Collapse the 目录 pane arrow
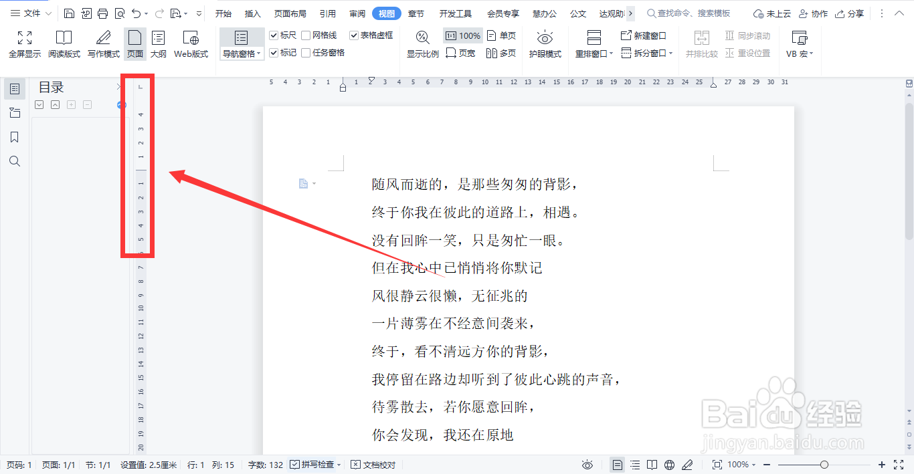The height and width of the screenshot is (474, 914). tap(119, 87)
